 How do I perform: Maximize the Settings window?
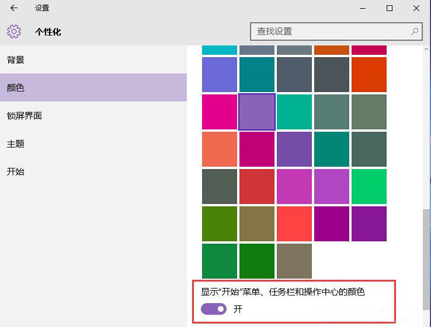[390, 8]
